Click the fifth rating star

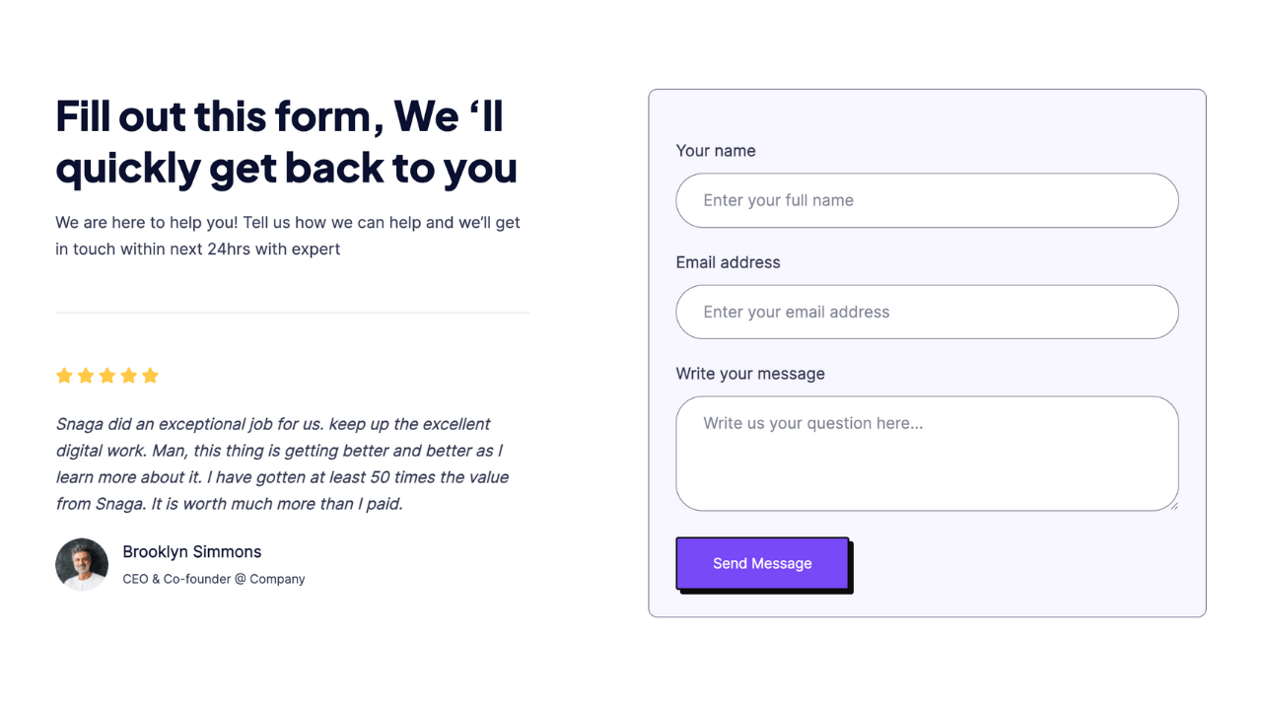click(x=150, y=376)
